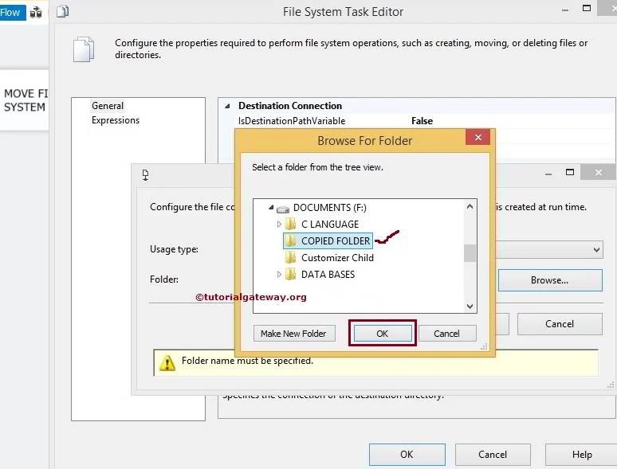Viewport: 617px width, 469px height.
Task: Click the File System Task Editor title icon
Action: [x=62, y=12]
